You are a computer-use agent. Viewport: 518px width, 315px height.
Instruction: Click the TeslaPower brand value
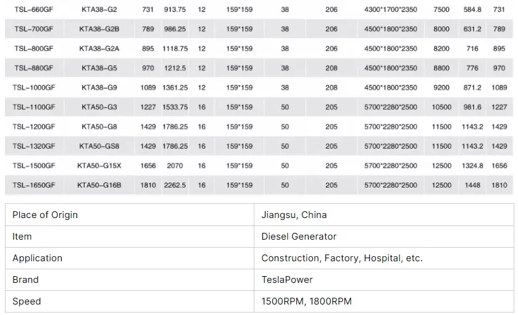pyautogui.click(x=286, y=280)
